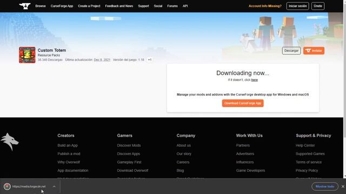Open Build an App footer link
Image resolution: width=346 pixels, height=194 pixels.
68,145
